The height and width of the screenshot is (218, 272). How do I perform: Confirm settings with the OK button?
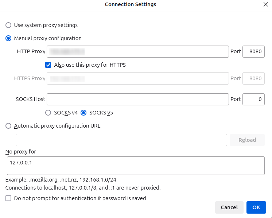[256, 207]
